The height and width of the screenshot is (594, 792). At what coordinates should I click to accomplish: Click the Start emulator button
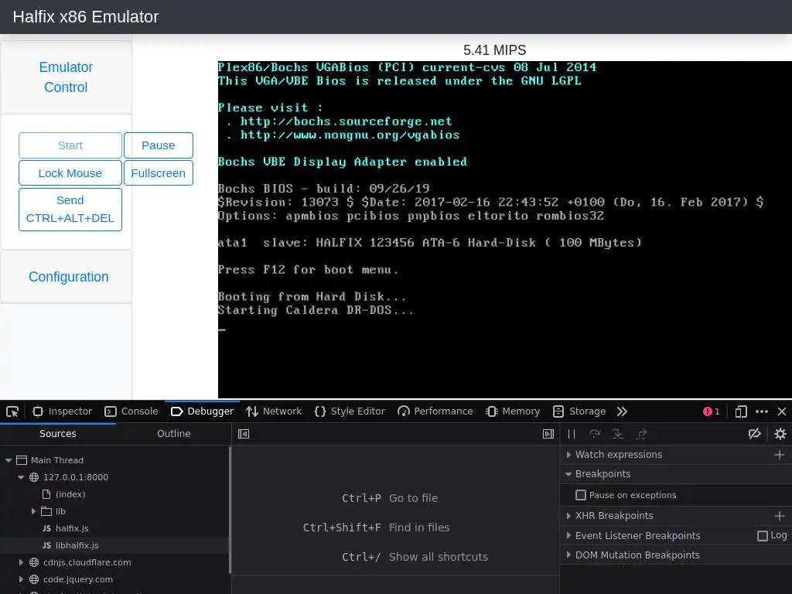point(70,145)
